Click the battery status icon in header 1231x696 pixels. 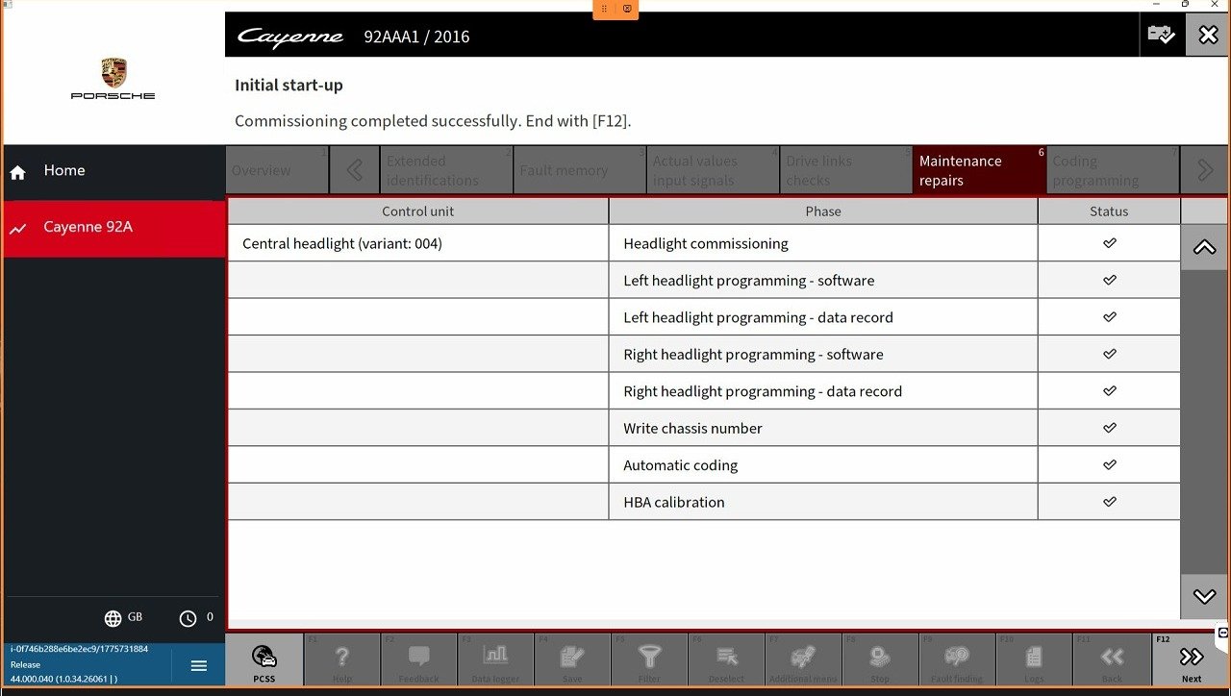click(x=1161, y=36)
